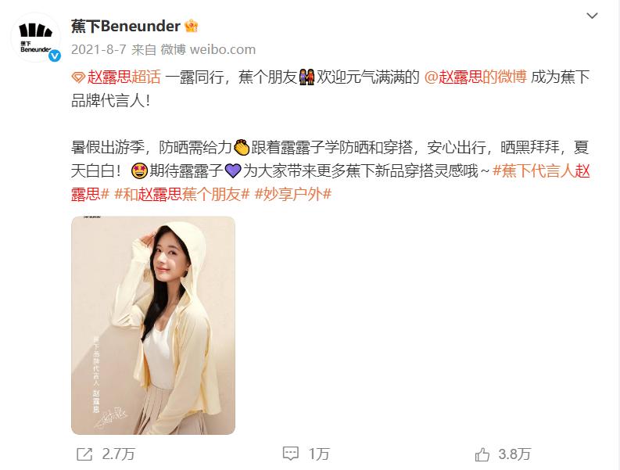Open @赵露思的微博 mention link
This screenshot has height=470, width=620.
click(475, 77)
